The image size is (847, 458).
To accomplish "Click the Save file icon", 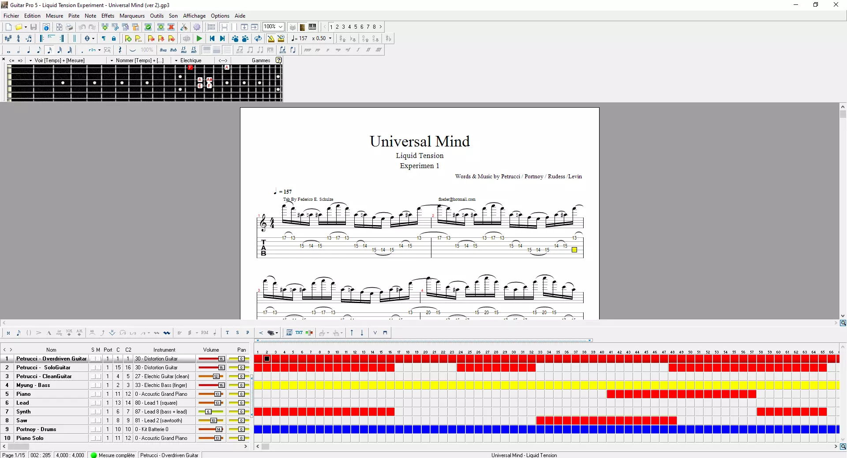I will (x=34, y=27).
